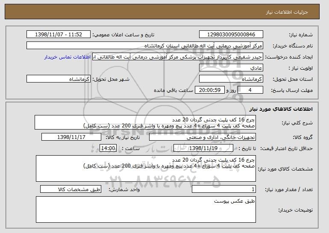Click the ساعت field showing 14:00

(x=108, y=148)
